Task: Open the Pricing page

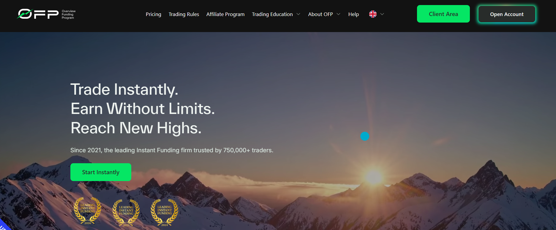Action: point(154,14)
